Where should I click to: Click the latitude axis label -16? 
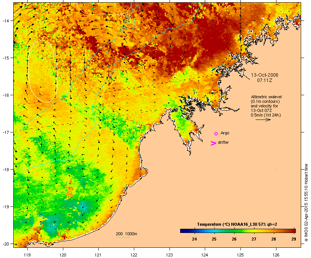coord(5,95)
